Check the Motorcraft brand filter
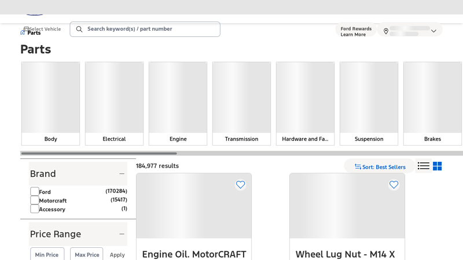Screen dimensions: 463x260 tap(35, 200)
